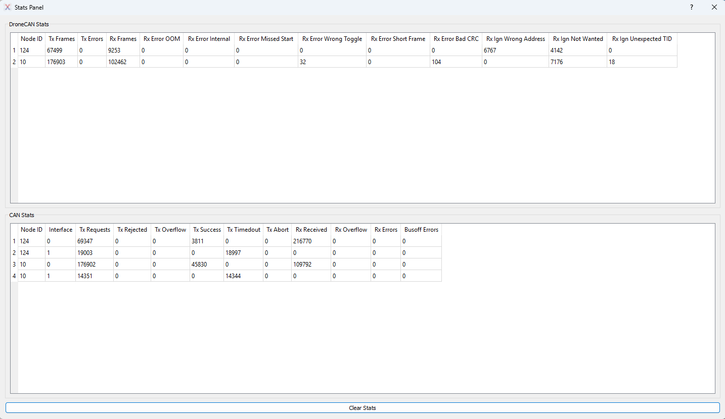Viewport: 725px width, 419px height.
Task: Select Tx Requests cell showing 14351
Action: coord(94,276)
